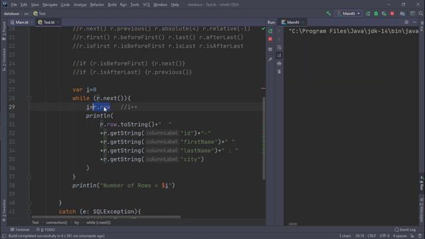
Task: Open the MainKt run configuration dropdown
Action: [x=349, y=13]
